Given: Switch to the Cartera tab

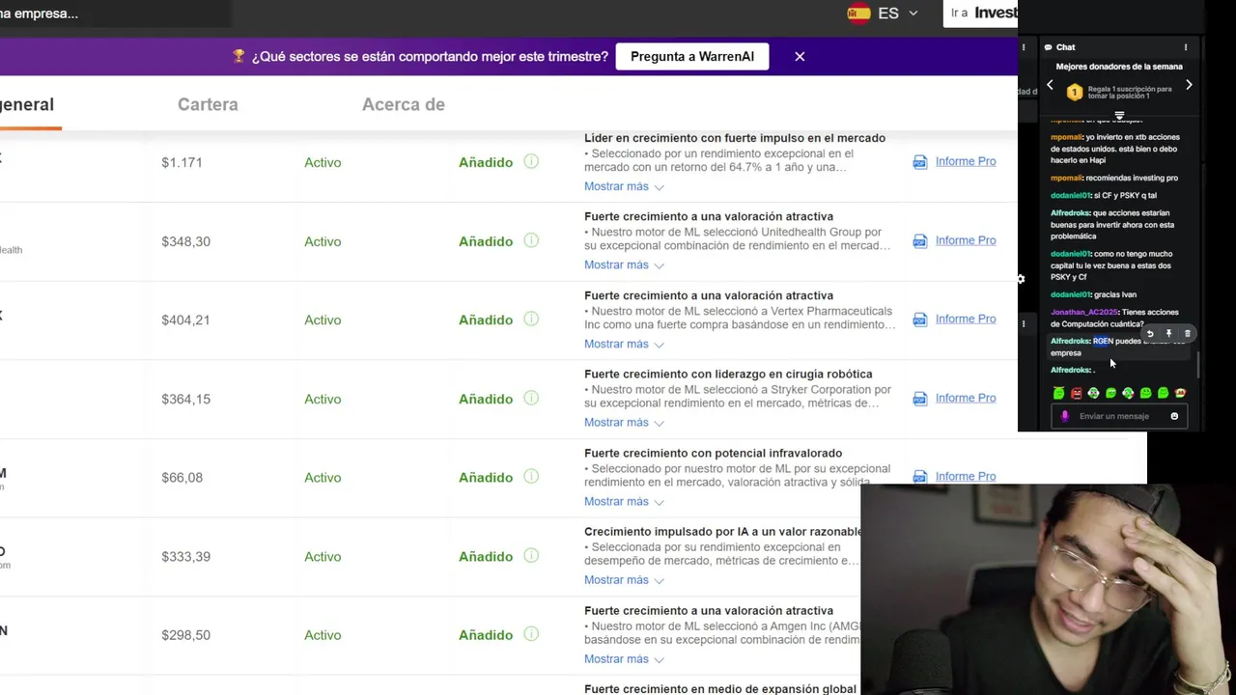Looking at the screenshot, I should (x=208, y=104).
